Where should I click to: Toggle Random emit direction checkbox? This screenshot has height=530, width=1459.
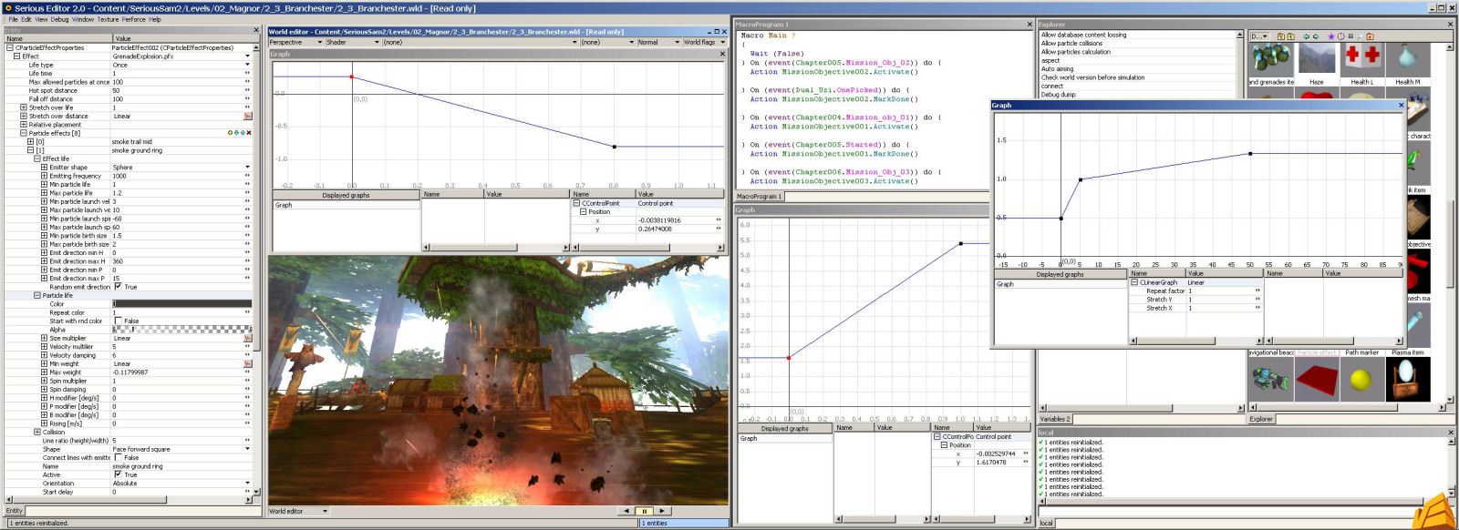[x=118, y=287]
